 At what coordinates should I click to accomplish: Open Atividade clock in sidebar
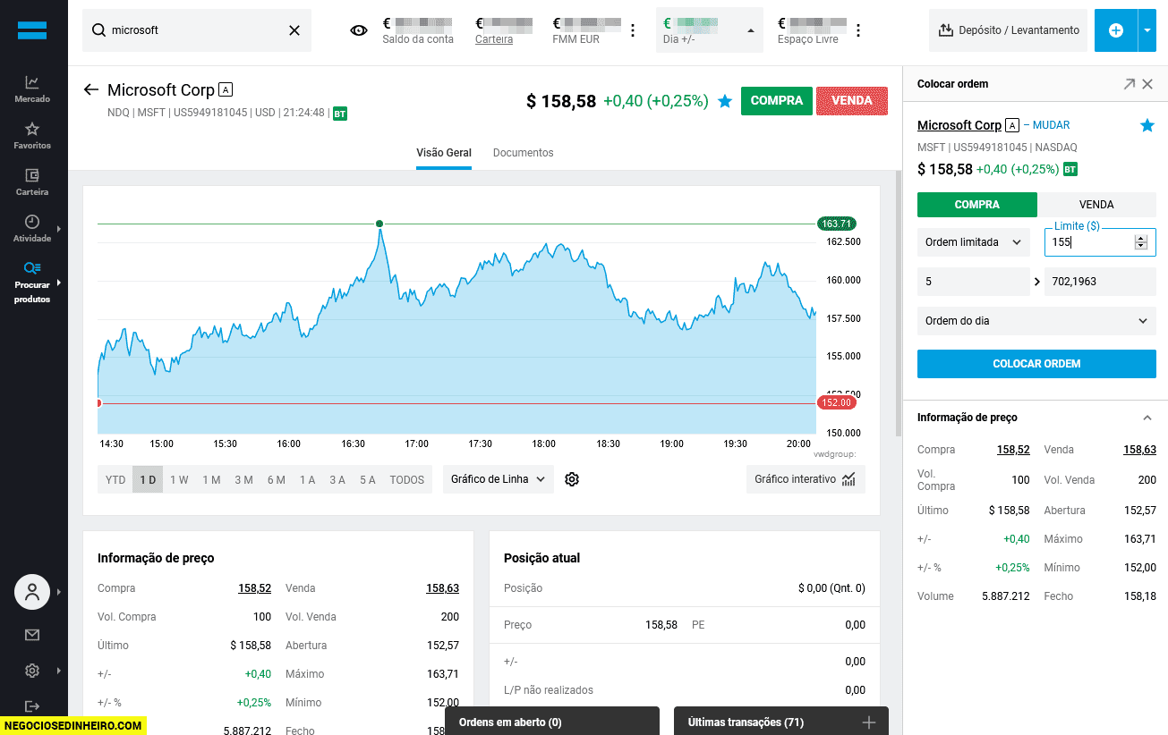(x=32, y=228)
